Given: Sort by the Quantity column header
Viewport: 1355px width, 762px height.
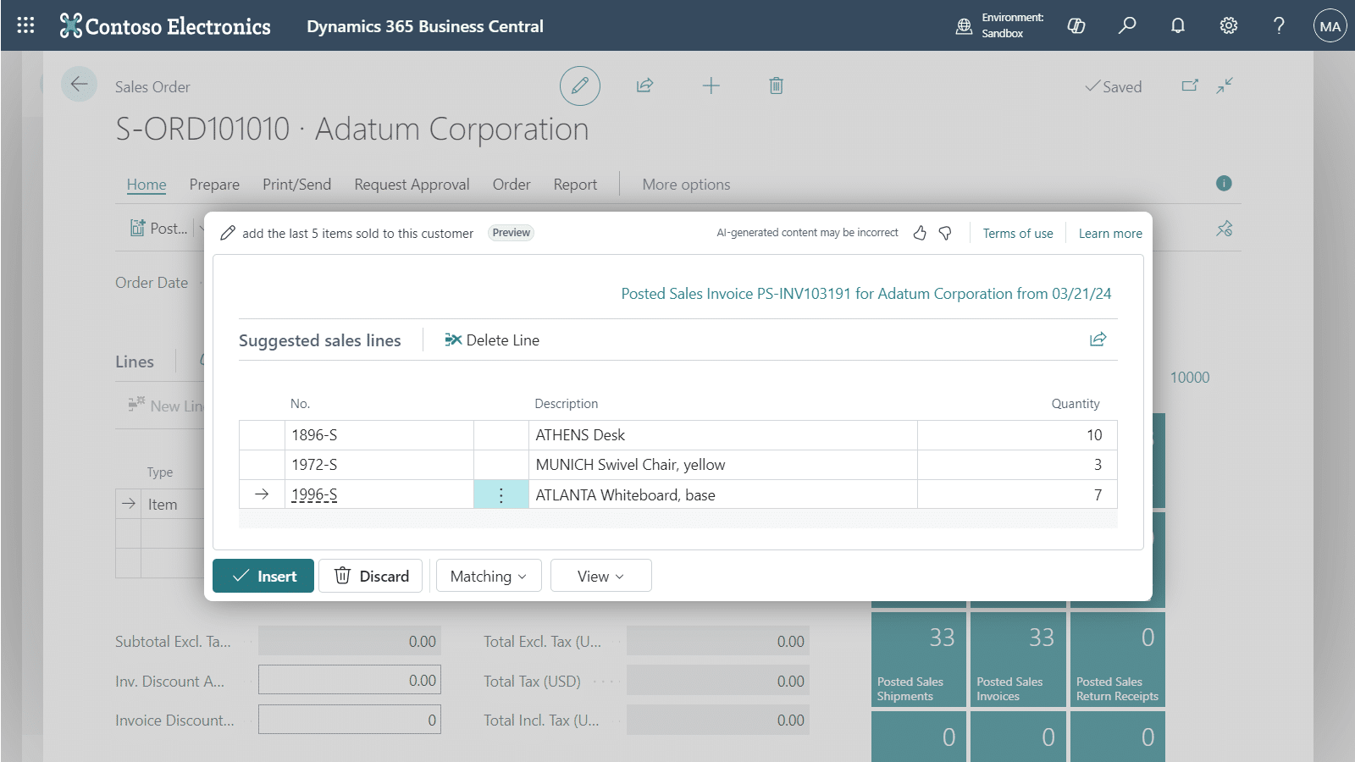Looking at the screenshot, I should tap(1076, 404).
